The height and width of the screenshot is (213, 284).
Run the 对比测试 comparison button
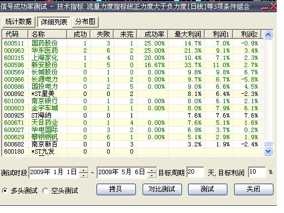click(x=162, y=189)
